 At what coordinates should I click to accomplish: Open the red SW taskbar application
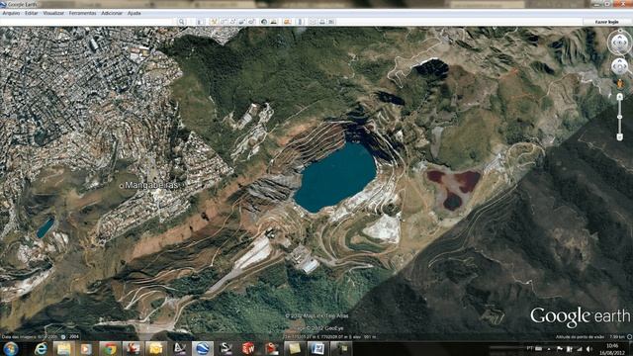(248, 348)
